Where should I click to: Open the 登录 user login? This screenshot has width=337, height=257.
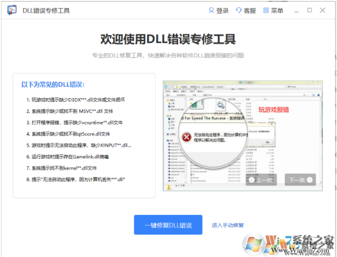219,11
